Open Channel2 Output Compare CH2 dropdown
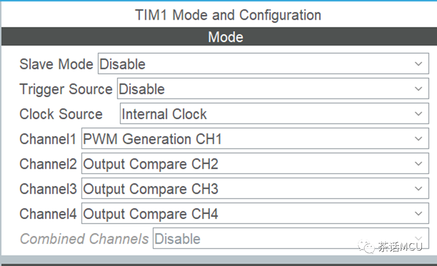 click(x=255, y=163)
